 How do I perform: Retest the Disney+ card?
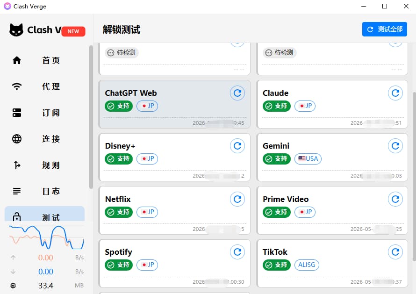tap(237, 146)
